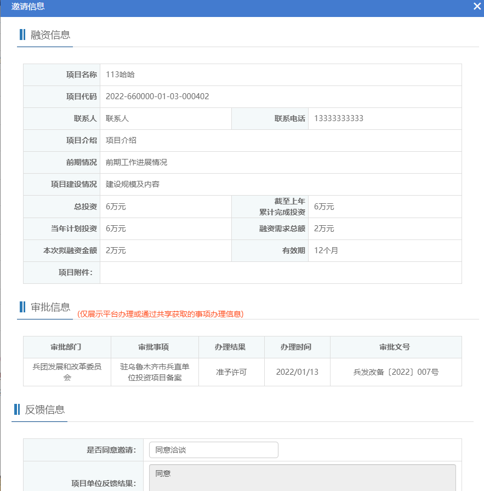The width and height of the screenshot is (484, 491).
Task: Select the project code 2022-660000-01-03-000402
Action: (157, 96)
